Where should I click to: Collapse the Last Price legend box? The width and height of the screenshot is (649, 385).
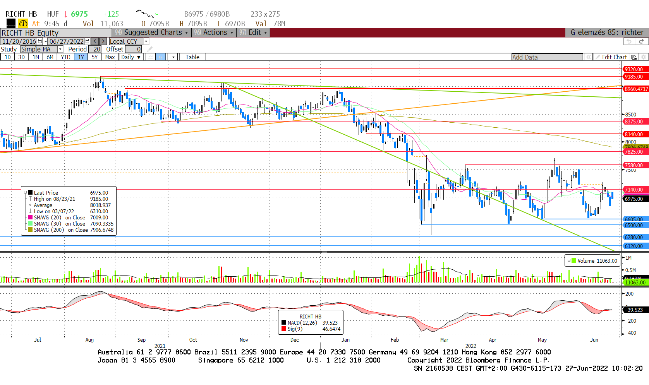[25, 193]
